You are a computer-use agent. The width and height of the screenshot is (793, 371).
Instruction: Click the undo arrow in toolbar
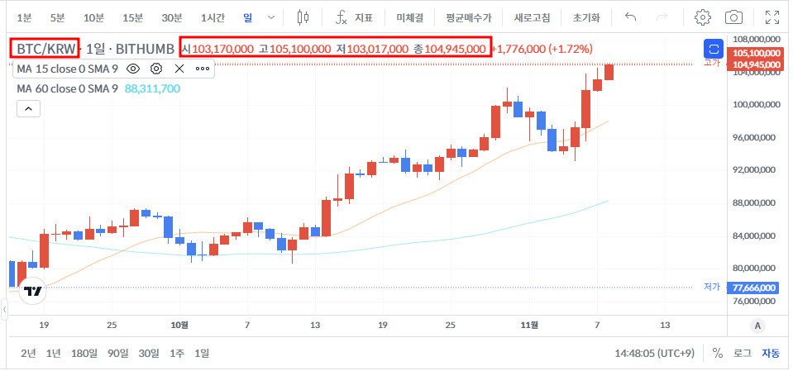[x=630, y=17]
